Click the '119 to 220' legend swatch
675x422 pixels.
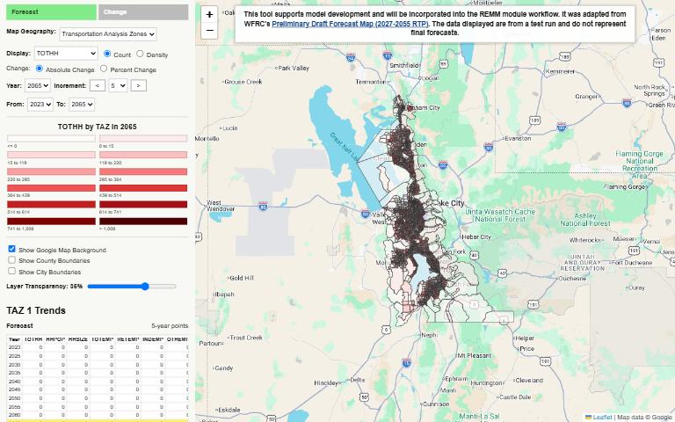(x=143, y=155)
